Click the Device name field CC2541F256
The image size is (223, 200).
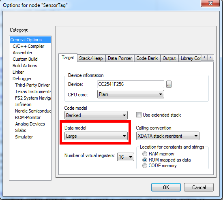pyautogui.click(x=131, y=84)
